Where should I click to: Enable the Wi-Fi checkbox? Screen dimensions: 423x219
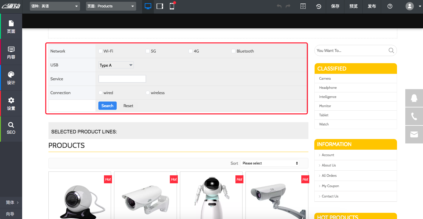click(x=100, y=51)
